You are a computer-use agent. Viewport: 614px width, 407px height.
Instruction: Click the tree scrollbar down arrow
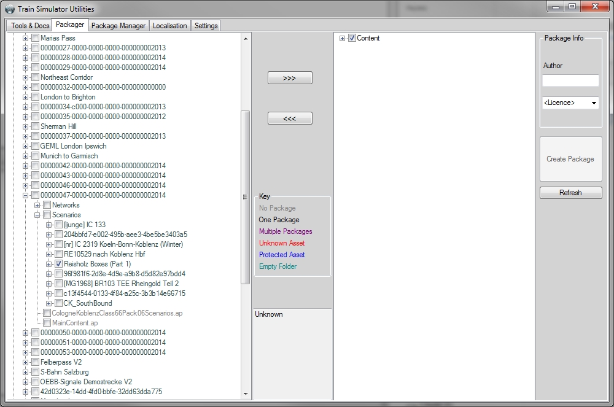246,393
